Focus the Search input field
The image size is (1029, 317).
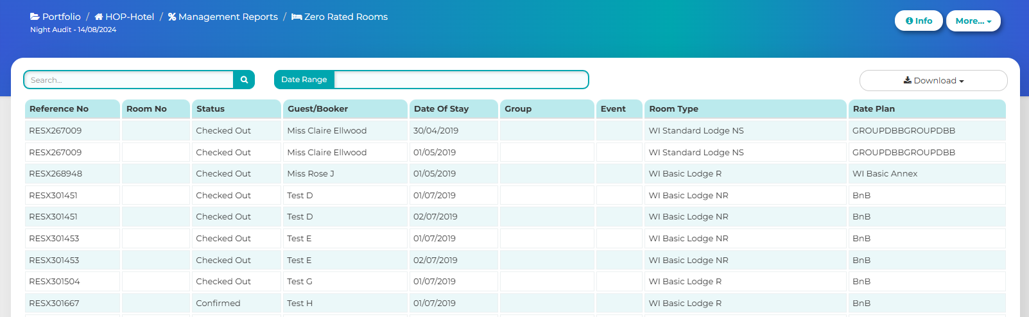pyautogui.click(x=129, y=80)
